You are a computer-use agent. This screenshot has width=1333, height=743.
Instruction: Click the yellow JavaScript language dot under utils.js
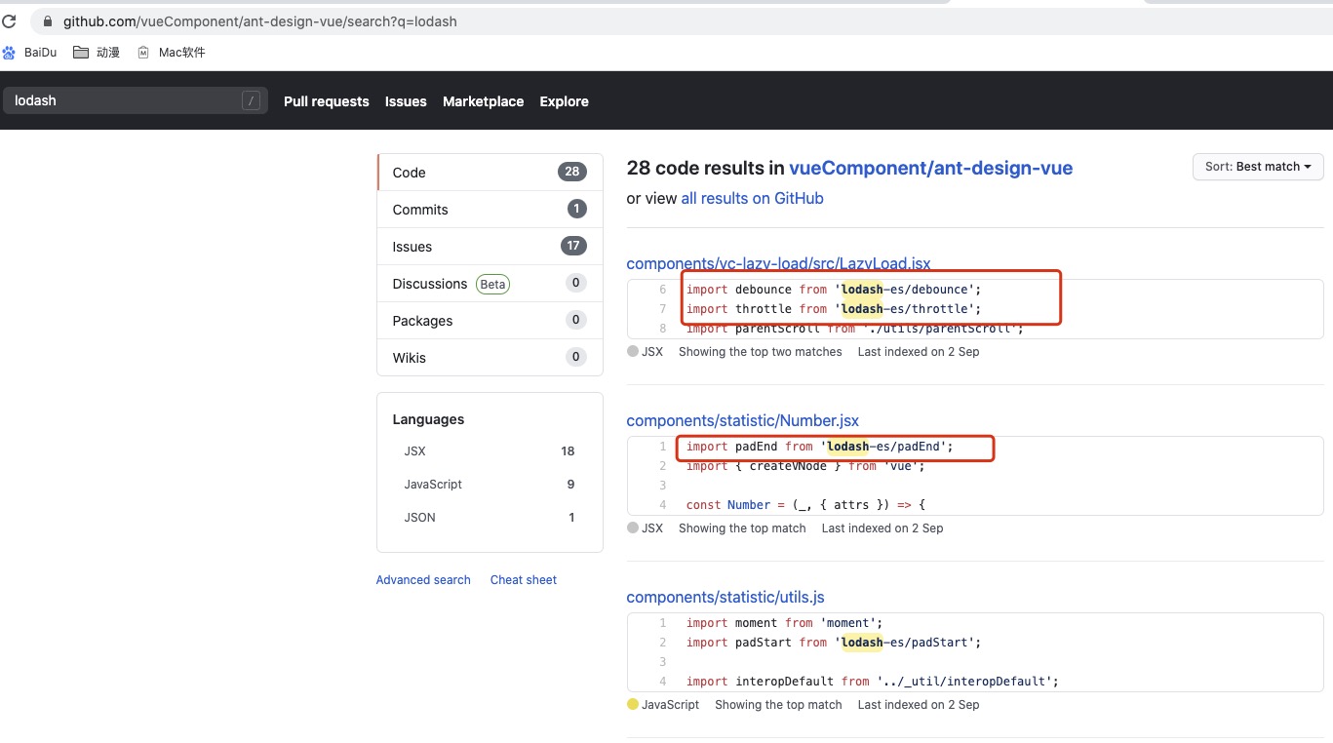(x=633, y=704)
